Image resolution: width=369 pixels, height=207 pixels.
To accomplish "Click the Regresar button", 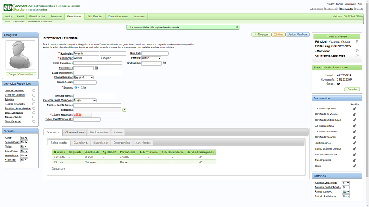I will (261, 34).
